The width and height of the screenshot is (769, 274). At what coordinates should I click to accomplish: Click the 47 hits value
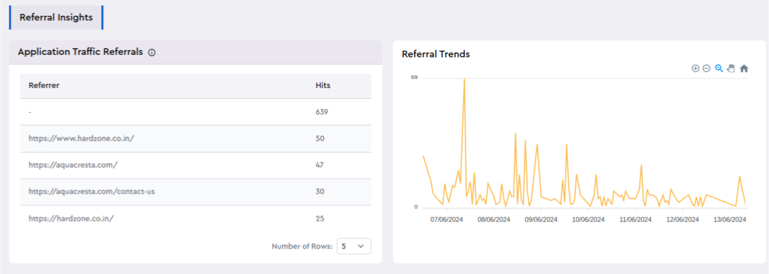(320, 165)
